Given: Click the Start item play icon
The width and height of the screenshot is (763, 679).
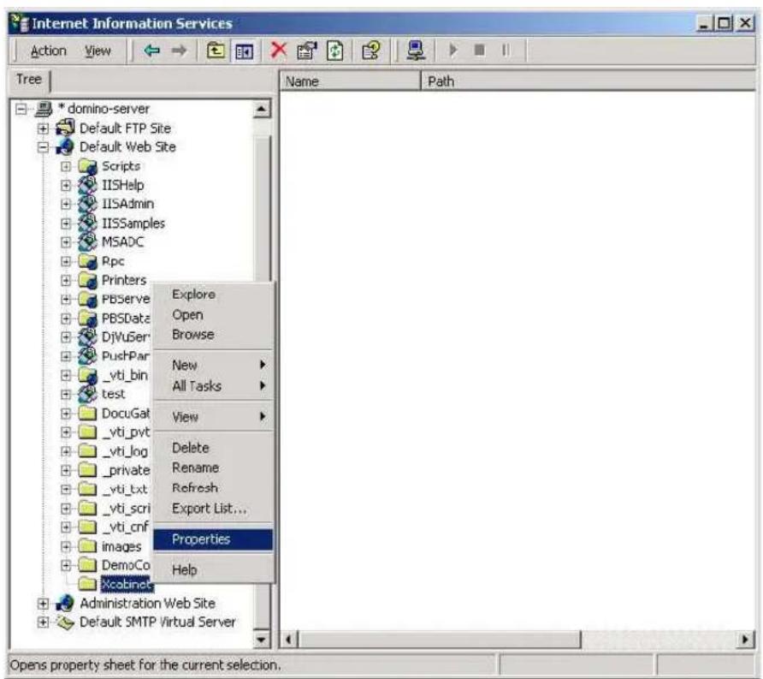Looking at the screenshot, I should pyautogui.click(x=453, y=51).
